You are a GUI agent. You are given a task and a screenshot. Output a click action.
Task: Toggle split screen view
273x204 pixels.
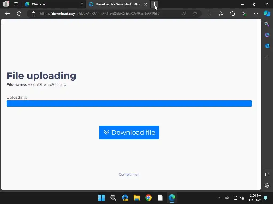click(x=209, y=14)
